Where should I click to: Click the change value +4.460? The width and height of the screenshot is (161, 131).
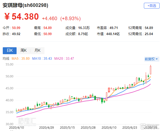pyautogui.click(x=50, y=19)
